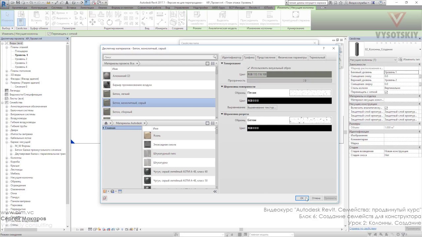Click the cut pattern 'Бетон' sample field
This screenshot has width=422, height=237.
[289, 120]
